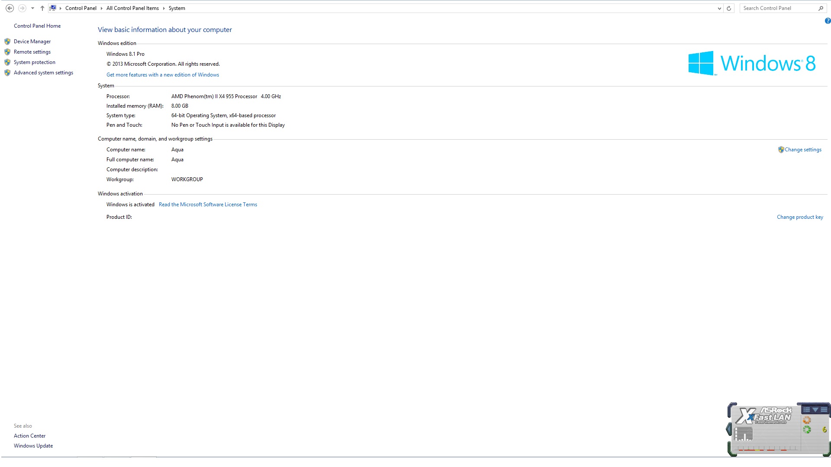This screenshot has height=467, width=831.
Task: Select All Control Panel Items breadcrumb
Action: click(x=132, y=8)
